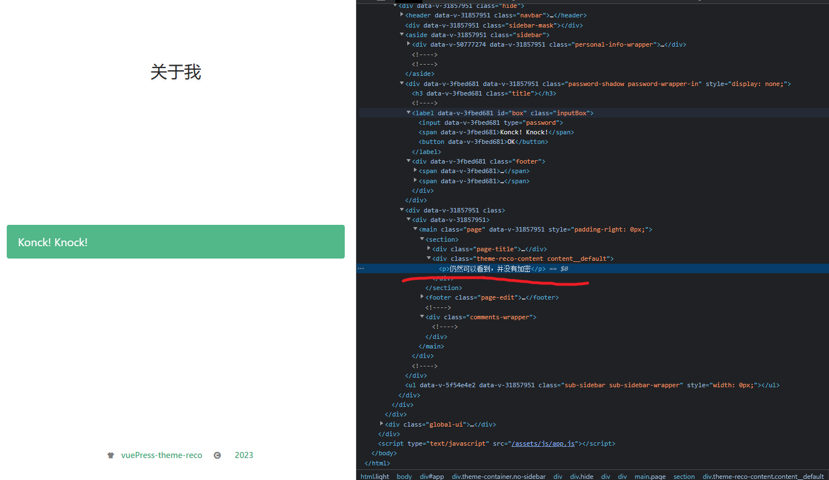
Task: Select the button OK line
Action: click(483, 142)
